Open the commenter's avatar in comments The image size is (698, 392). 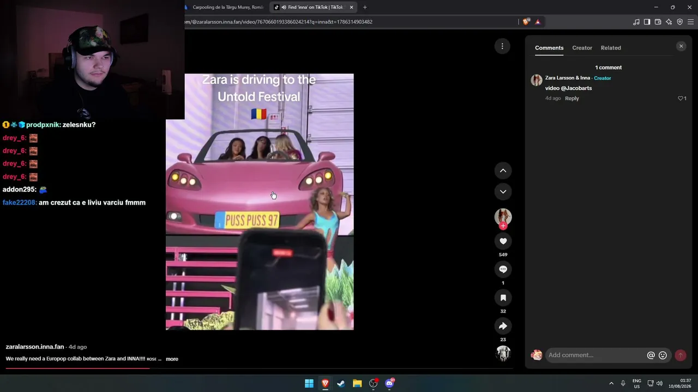(x=537, y=81)
